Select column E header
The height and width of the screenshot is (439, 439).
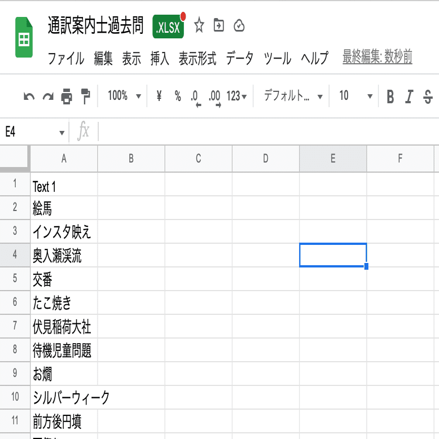333,159
